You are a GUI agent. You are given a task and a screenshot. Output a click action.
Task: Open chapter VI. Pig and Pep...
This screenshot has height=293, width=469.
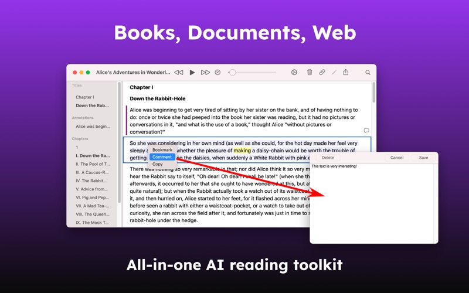(93, 197)
